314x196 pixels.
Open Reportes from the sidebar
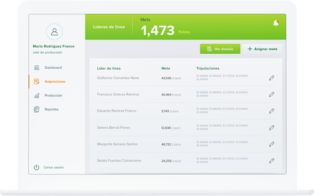pos(51,109)
